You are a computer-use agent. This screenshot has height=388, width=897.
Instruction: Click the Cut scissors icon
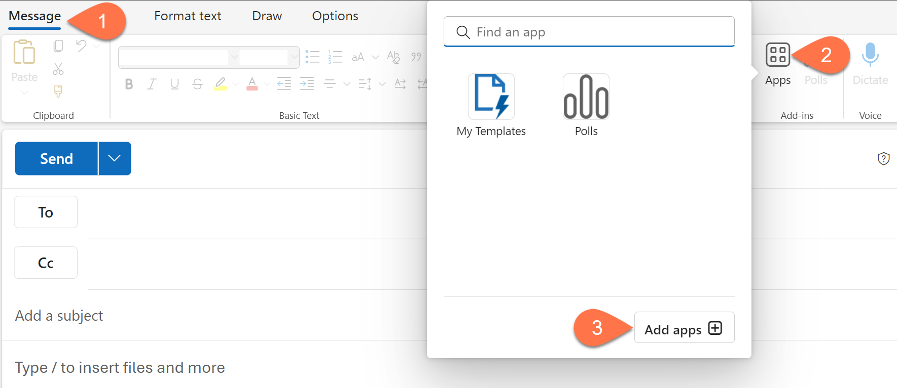tap(58, 69)
